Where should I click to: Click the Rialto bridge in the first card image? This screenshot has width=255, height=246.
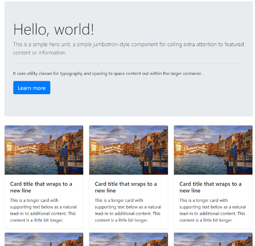click(29, 149)
